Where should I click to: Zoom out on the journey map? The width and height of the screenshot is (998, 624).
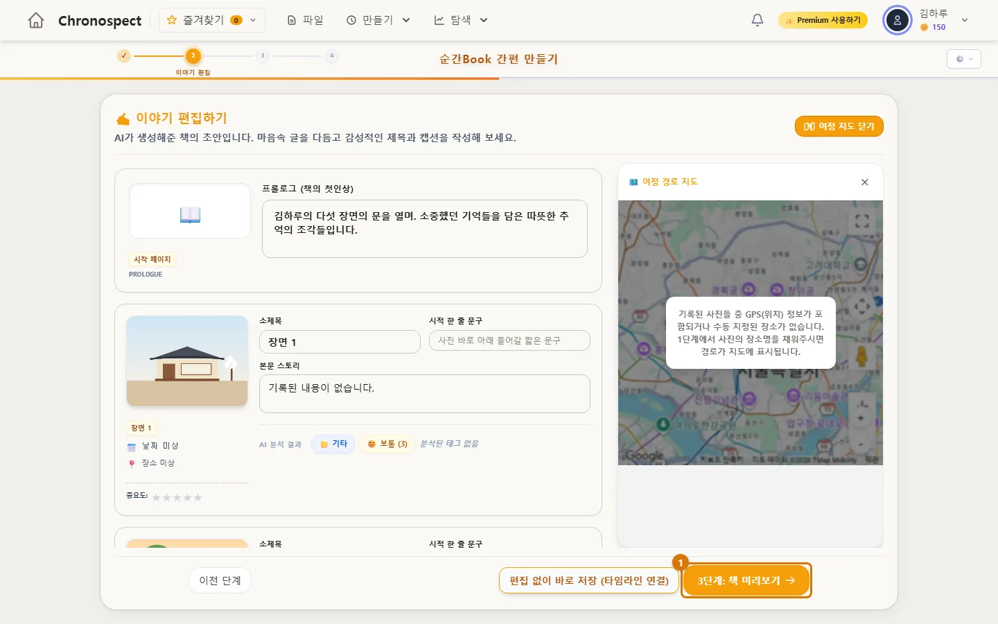pyautogui.click(x=861, y=443)
